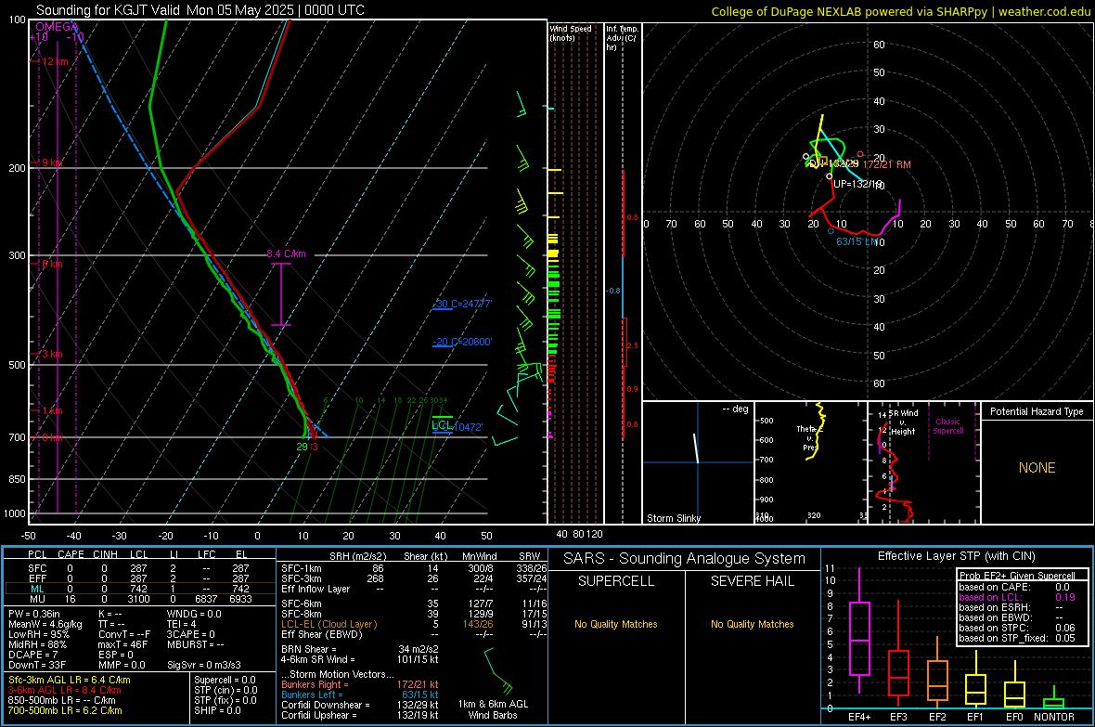
Task: Click the -20 C=20600' level label
Action: 462,342
